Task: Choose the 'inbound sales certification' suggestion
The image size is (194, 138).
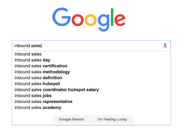Action: [91, 66]
